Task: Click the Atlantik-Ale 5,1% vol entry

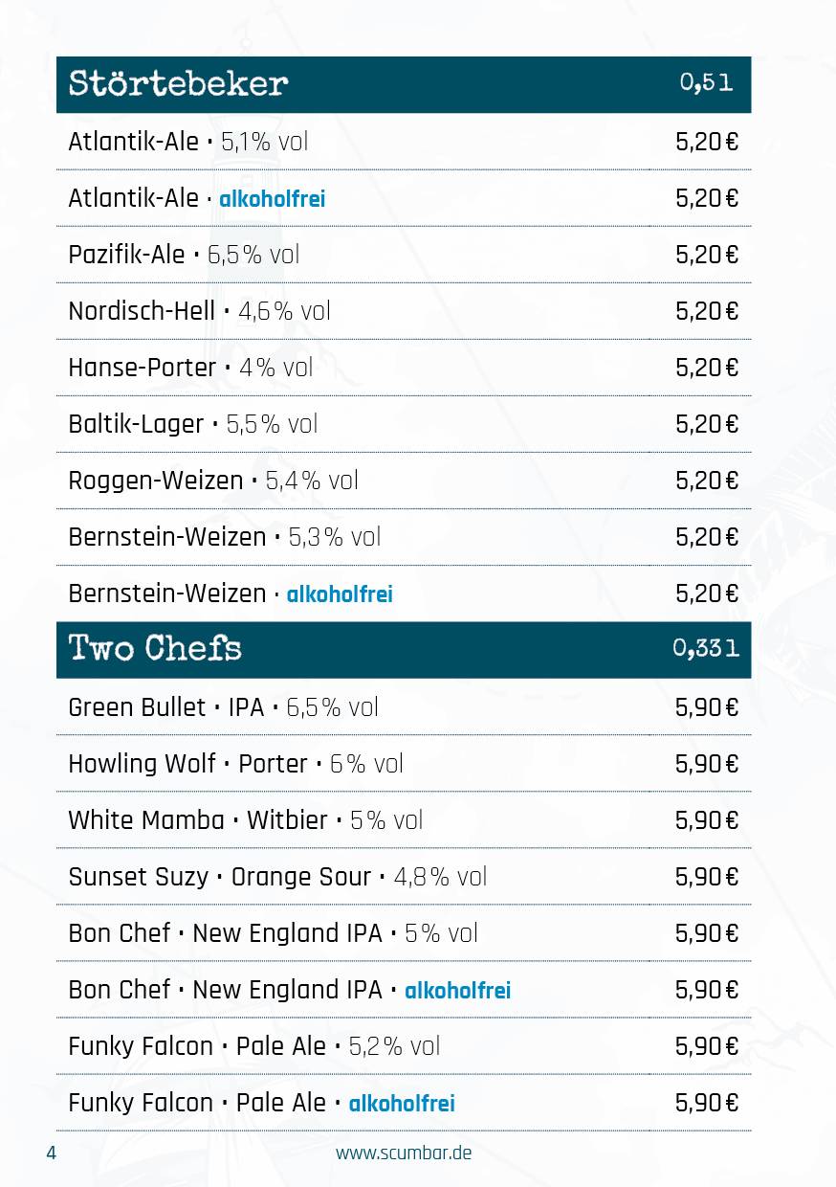Action: 404,142
